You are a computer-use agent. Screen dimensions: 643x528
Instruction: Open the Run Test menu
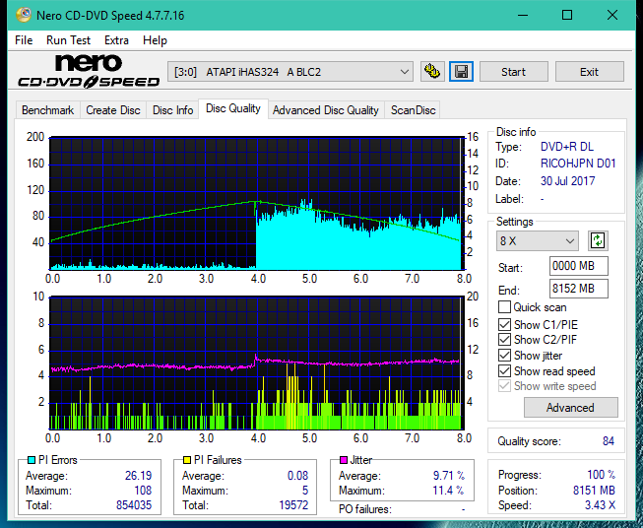[68, 40]
